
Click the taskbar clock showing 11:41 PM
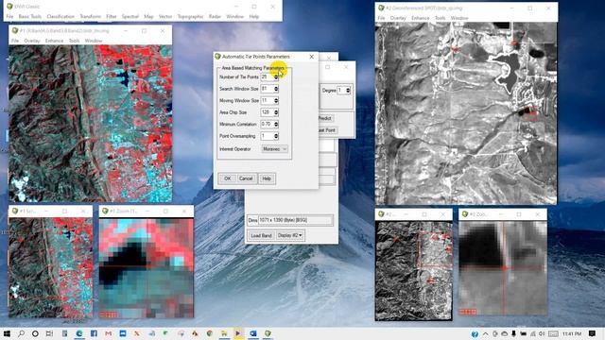[x=572, y=333]
